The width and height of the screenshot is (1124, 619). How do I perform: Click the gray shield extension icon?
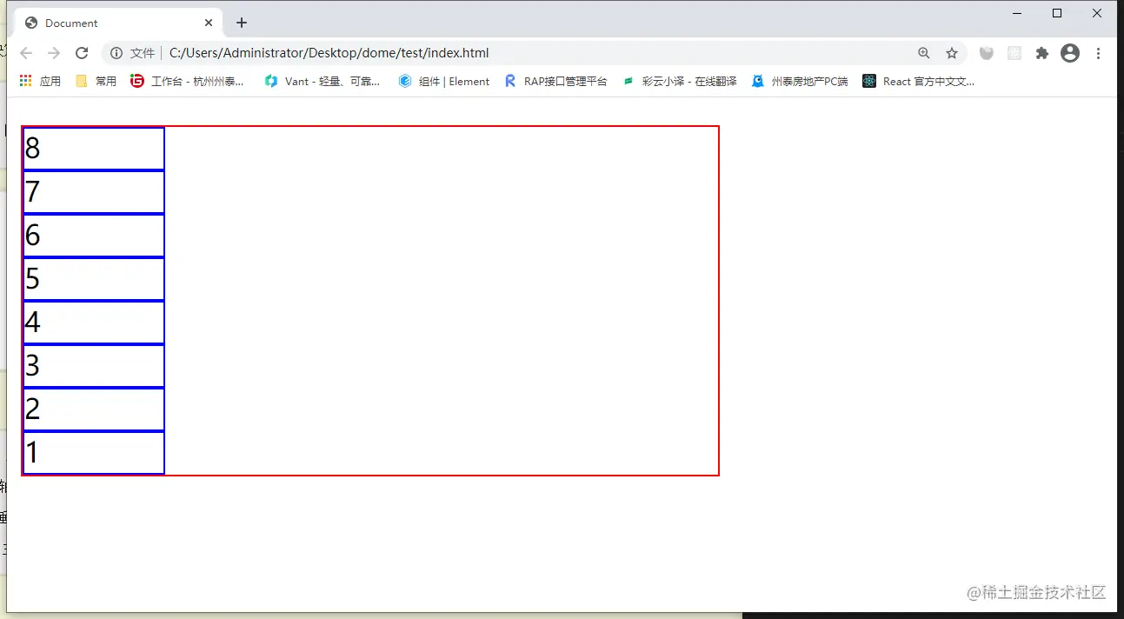click(x=987, y=53)
